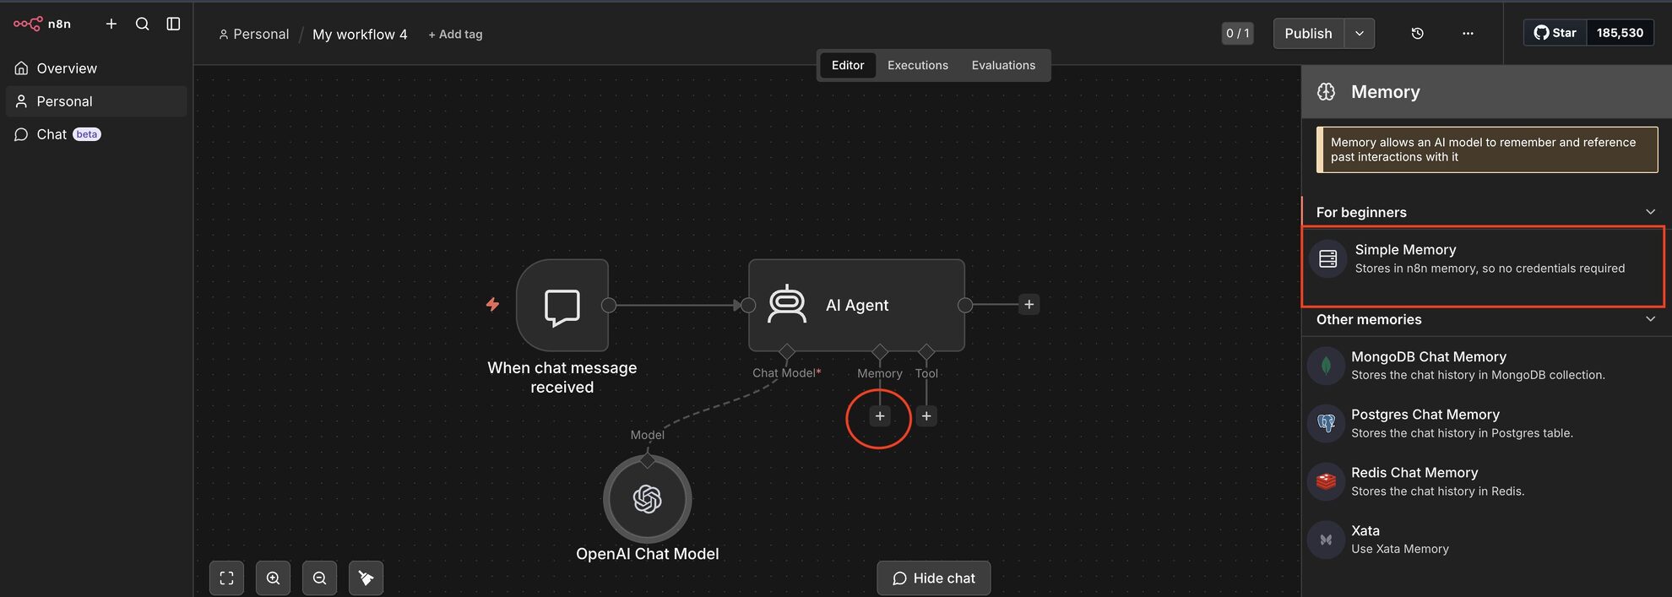Click the "OpenAI Chat Model" label
Image resolution: width=1672 pixels, height=597 pixels.
[x=648, y=554]
